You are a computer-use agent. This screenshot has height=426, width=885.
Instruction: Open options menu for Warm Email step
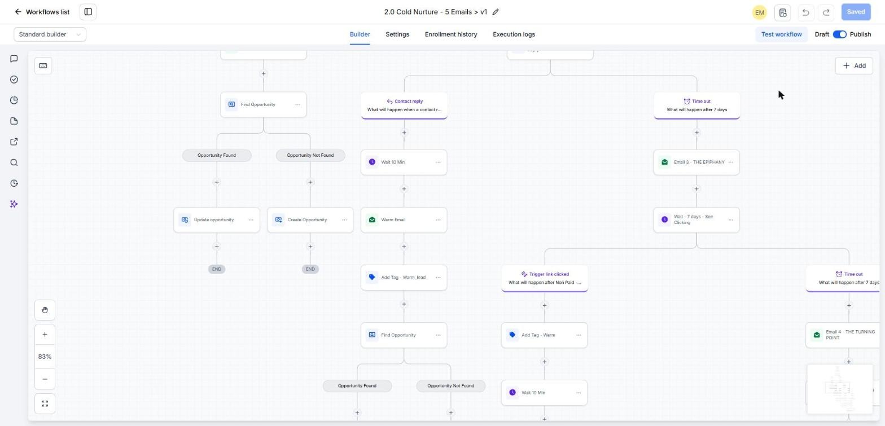(x=438, y=219)
